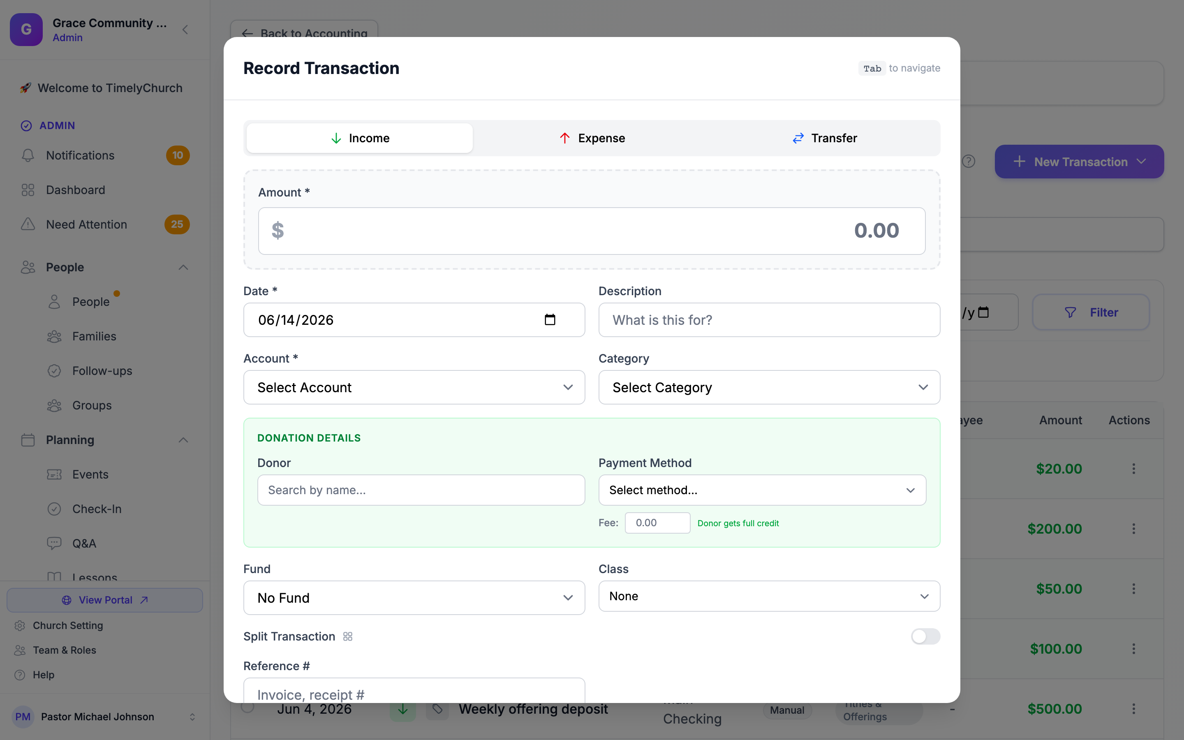Click the Actions column header

coord(1129,420)
